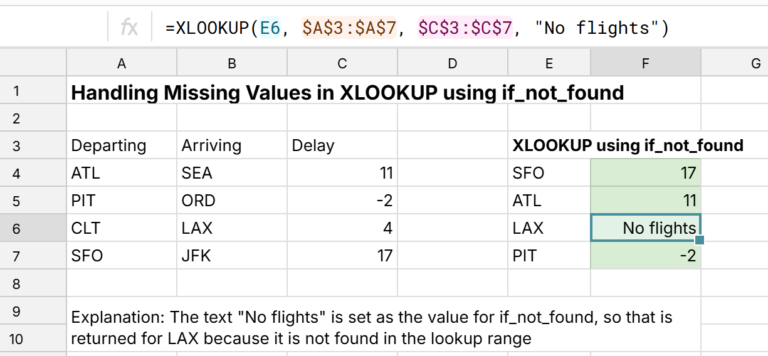Select the green cell showing 17
Image resolution: width=768 pixels, height=356 pixels.
(x=645, y=173)
